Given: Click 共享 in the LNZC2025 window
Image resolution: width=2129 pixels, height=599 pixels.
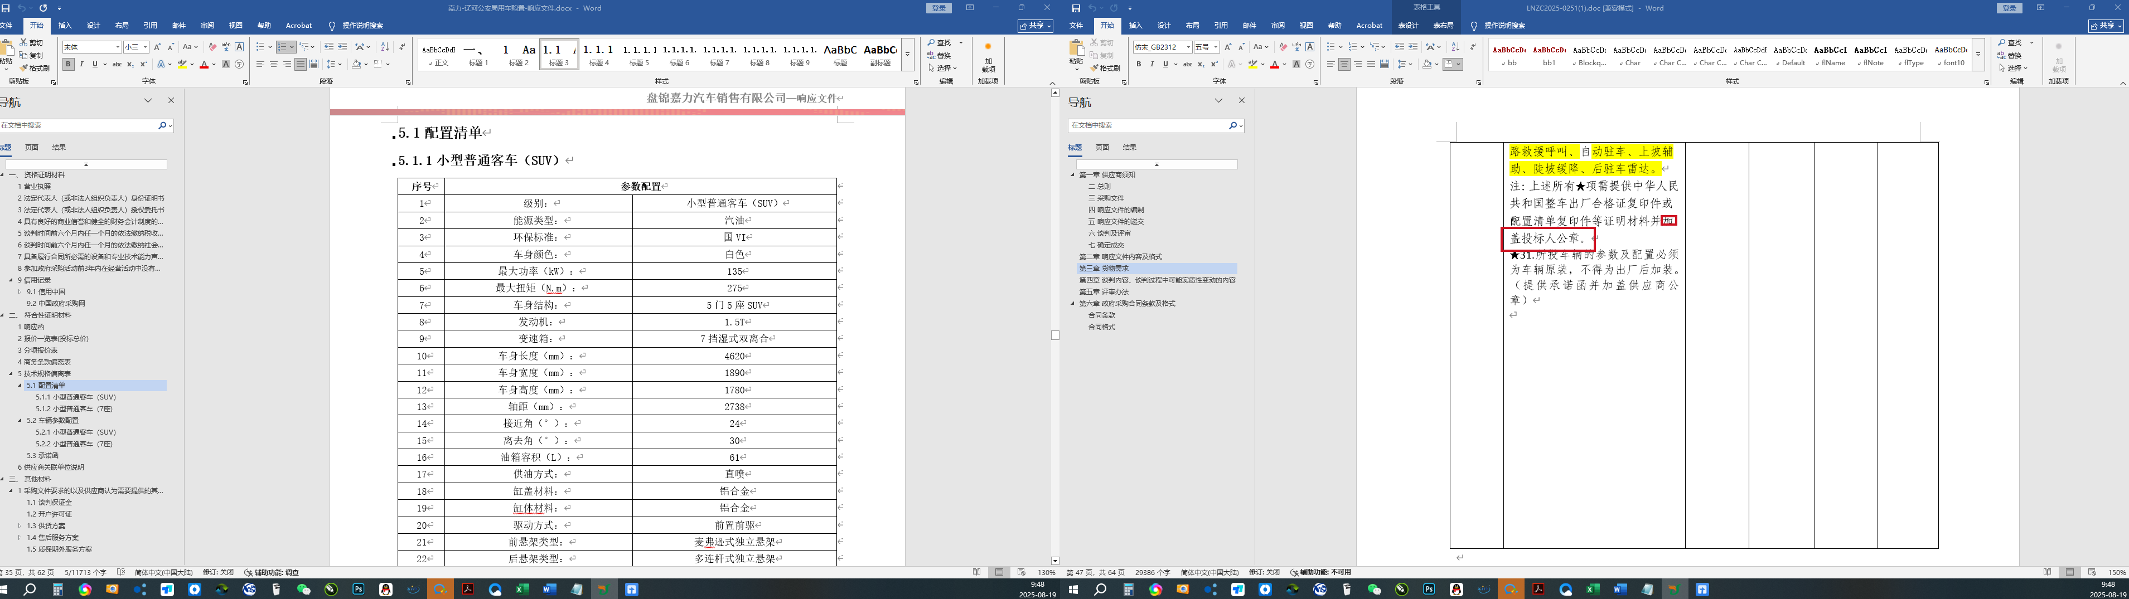Looking at the screenshot, I should (2106, 26).
